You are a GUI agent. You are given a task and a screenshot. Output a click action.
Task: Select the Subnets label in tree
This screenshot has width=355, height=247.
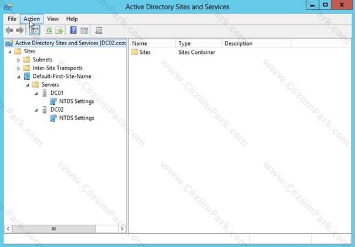tap(43, 60)
